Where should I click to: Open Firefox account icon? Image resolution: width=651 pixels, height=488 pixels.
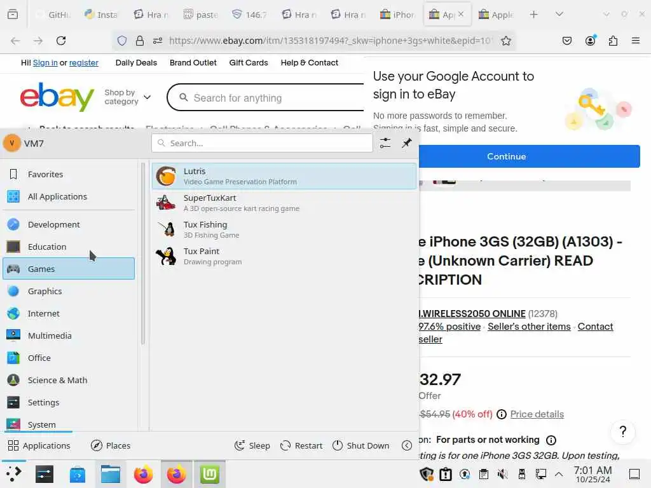click(x=590, y=41)
